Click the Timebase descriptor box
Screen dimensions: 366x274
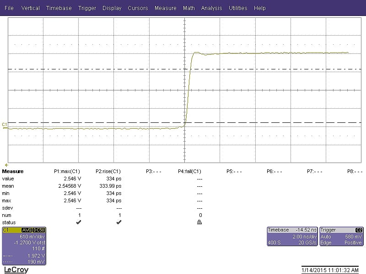[292, 236]
